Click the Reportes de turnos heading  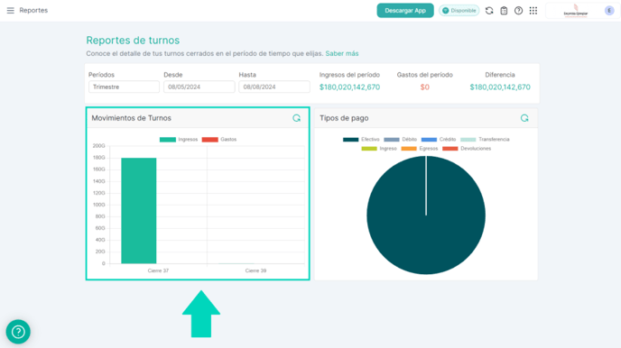133,41
